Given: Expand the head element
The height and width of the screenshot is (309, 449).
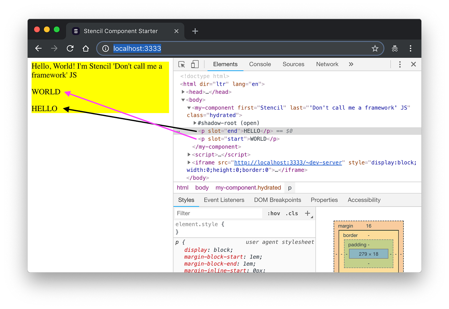Looking at the screenshot, I should [x=183, y=92].
